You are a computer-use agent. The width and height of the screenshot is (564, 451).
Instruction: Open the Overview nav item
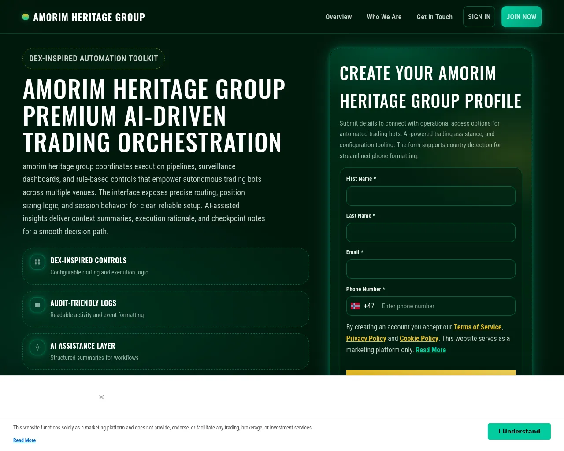pos(338,17)
